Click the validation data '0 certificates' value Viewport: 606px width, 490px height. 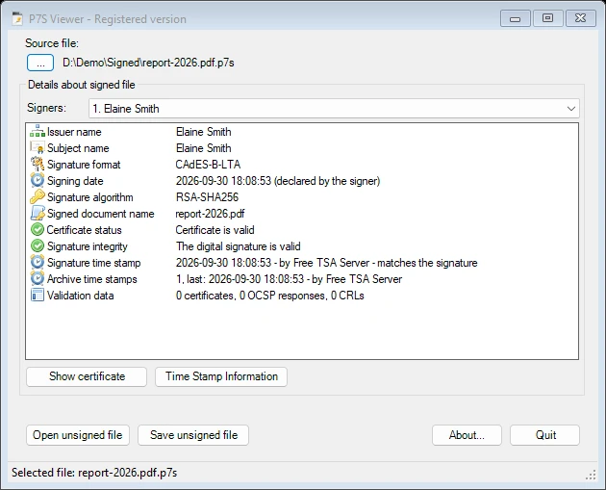pos(269,296)
